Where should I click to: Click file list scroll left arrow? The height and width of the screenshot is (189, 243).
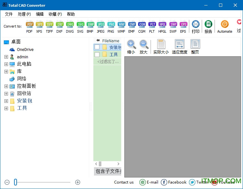[96, 164]
